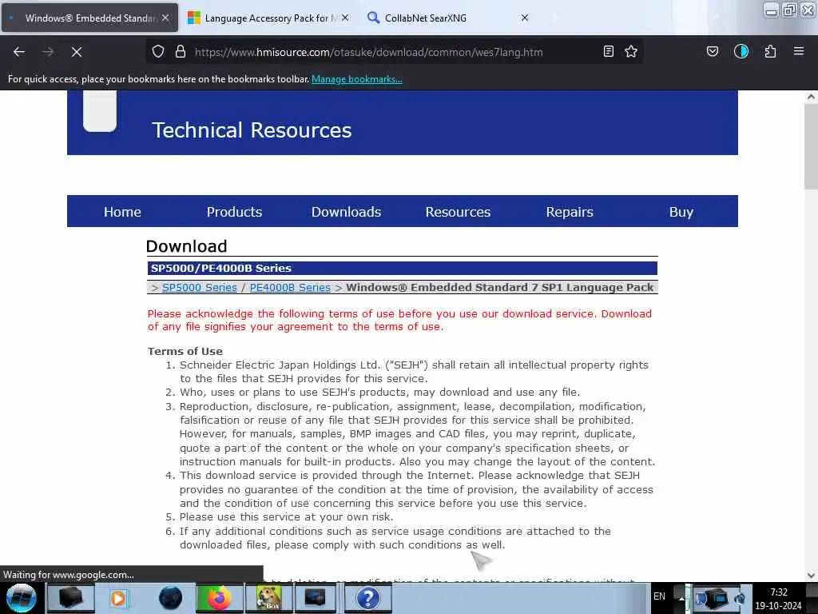Click the page scrollbar up arrow

[x=811, y=97]
